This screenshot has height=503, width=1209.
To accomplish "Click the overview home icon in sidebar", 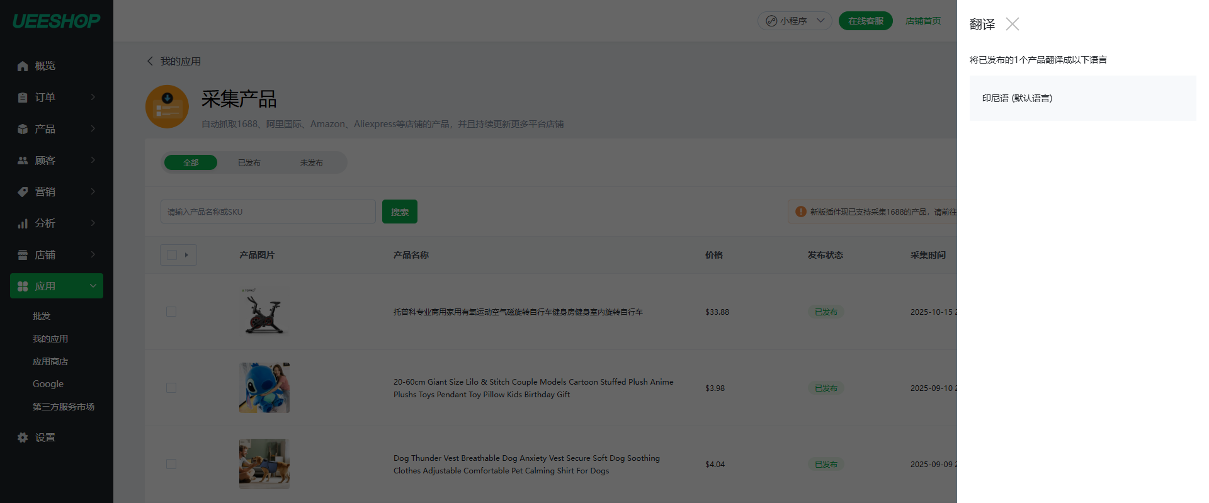I will click(23, 66).
